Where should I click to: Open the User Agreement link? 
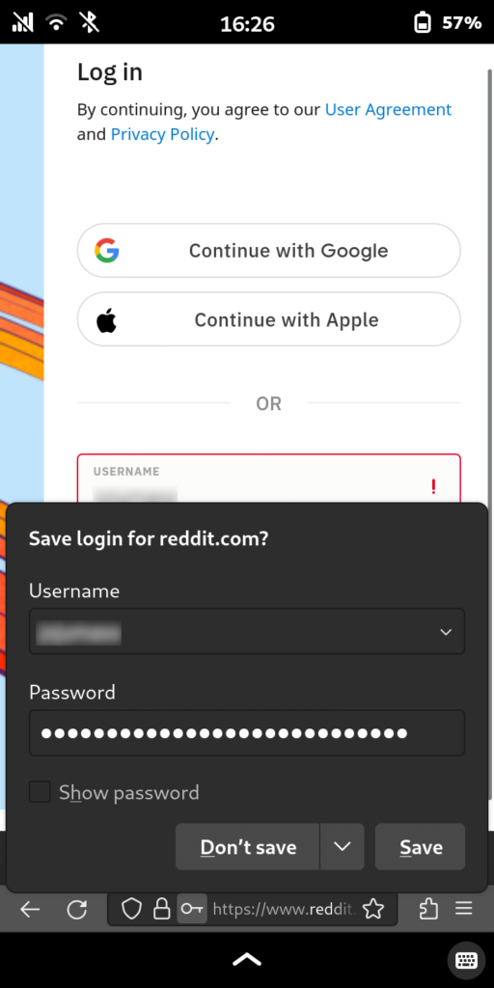pos(388,110)
